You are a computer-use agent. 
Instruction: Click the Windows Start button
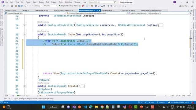click(43, 107)
